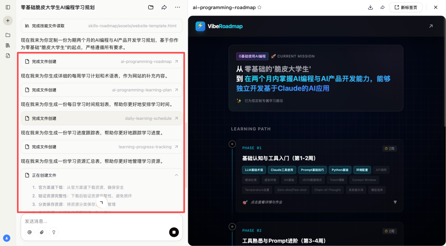
Task: Click 点击查看详情与作业 in Phase 01
Action: (266, 202)
